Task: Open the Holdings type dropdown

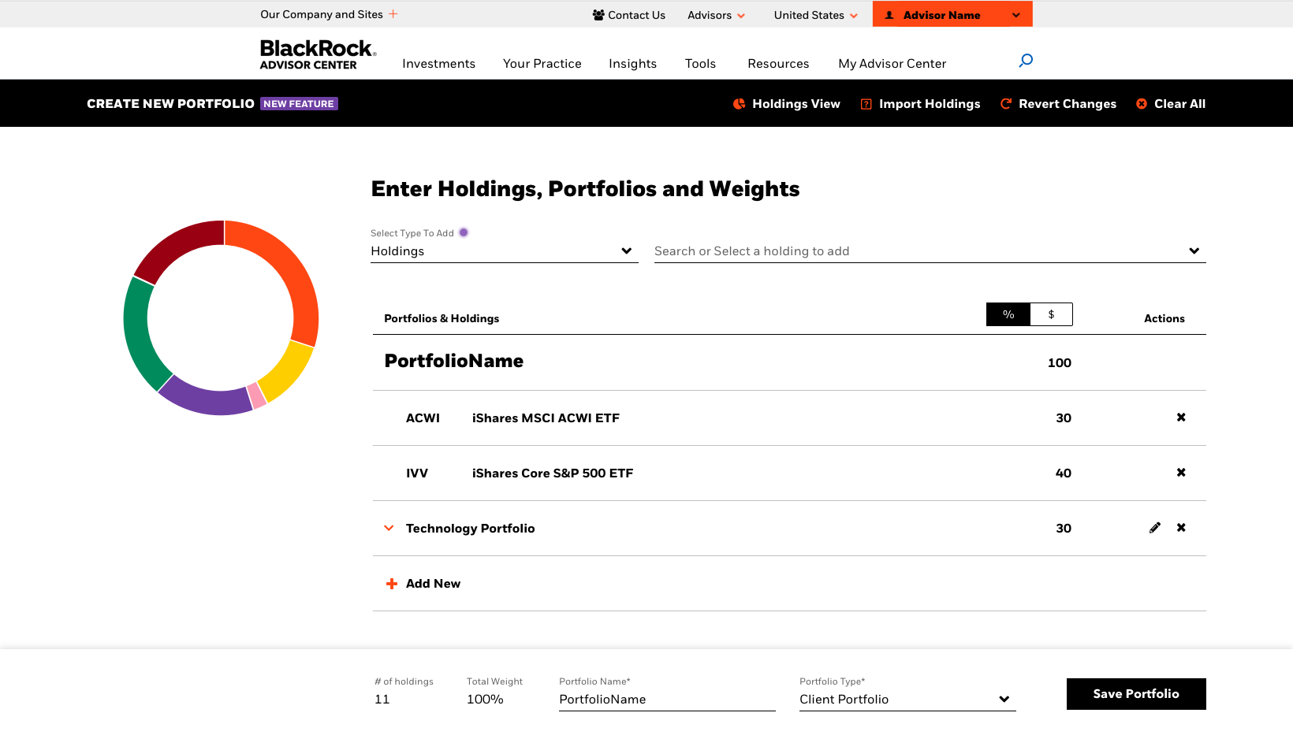Action: 505,251
